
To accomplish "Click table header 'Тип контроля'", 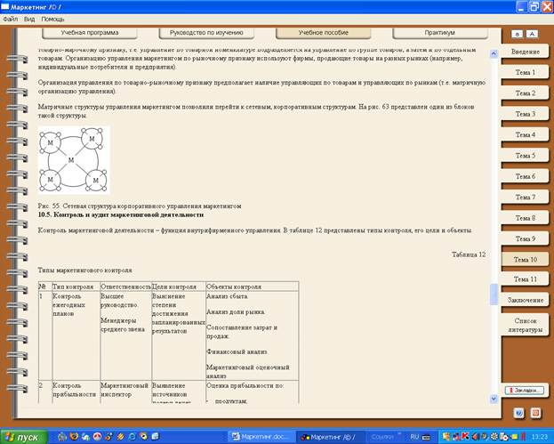I will click(x=73, y=287).
